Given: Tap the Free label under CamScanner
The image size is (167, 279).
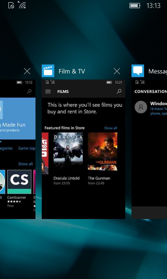Looking at the screenshot, I should point(10,206).
